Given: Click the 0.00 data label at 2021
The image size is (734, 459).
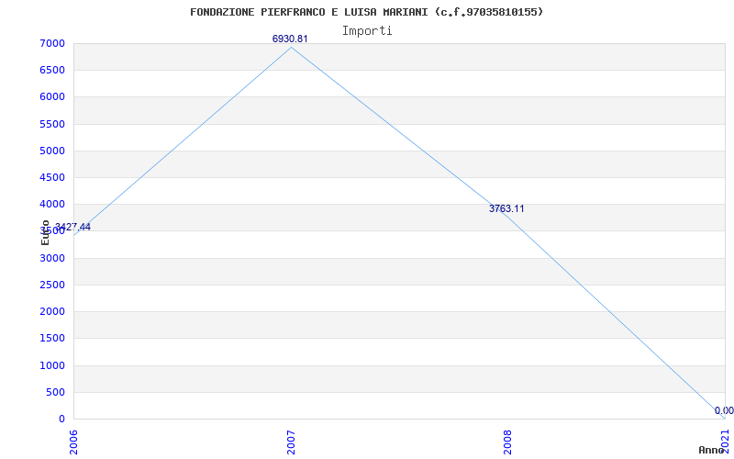Looking at the screenshot, I should pos(724,410).
